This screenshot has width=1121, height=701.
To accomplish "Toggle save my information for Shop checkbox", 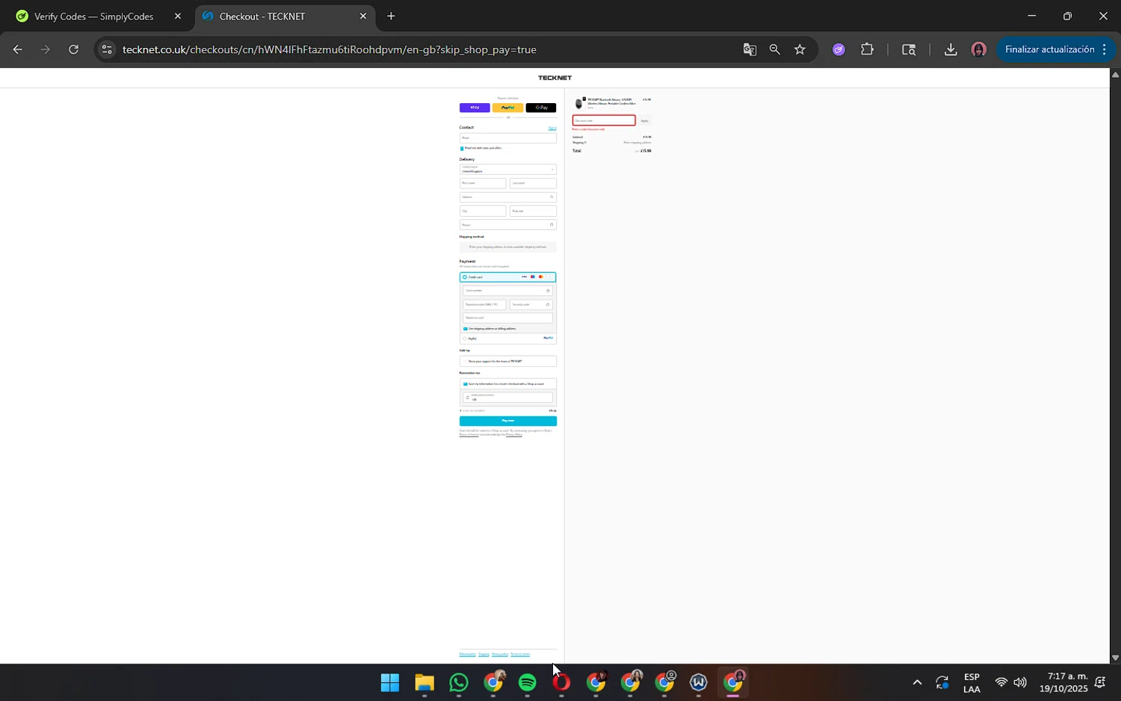I will tap(466, 384).
